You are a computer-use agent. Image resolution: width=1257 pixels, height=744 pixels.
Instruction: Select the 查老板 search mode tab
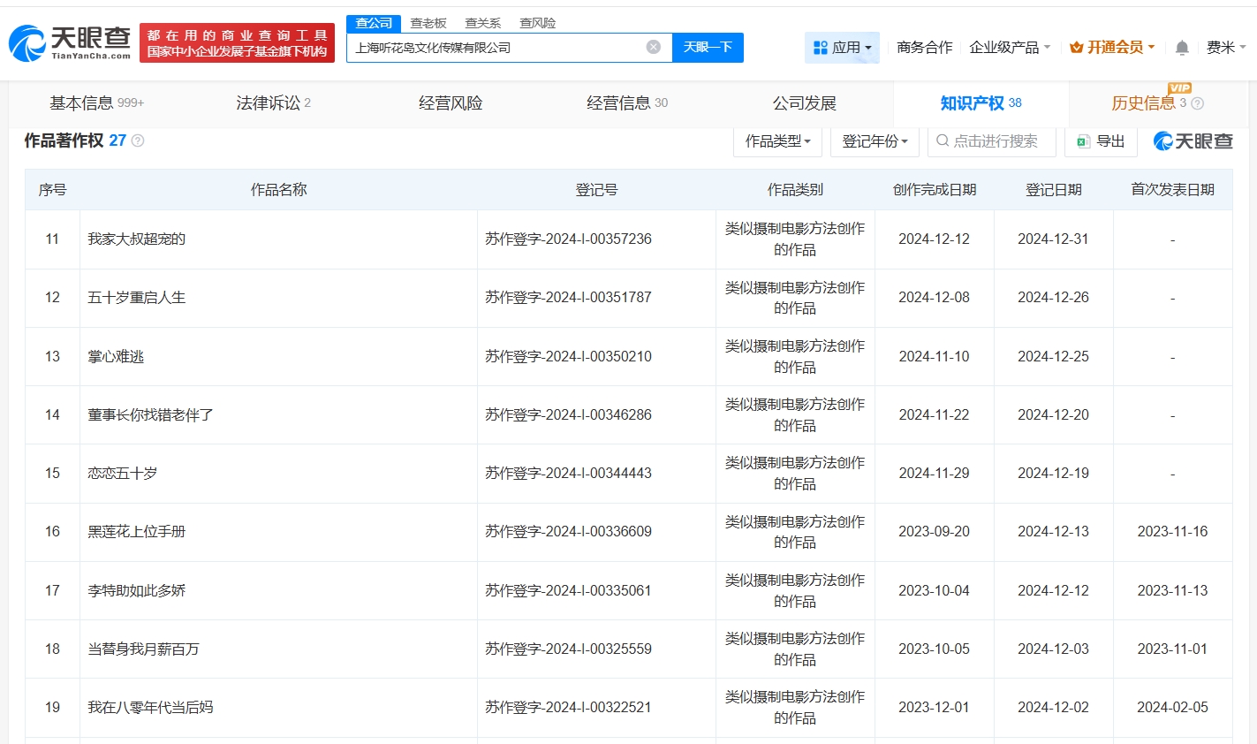(428, 23)
